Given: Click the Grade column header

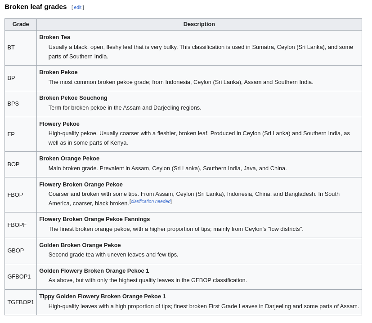Looking at the screenshot, I should [20, 24].
